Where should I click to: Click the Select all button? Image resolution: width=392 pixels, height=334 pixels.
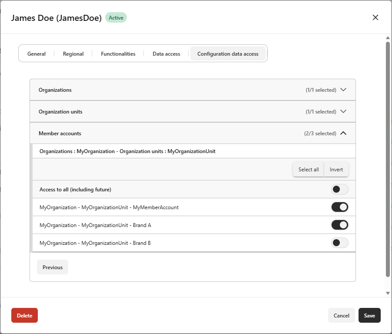(x=309, y=170)
